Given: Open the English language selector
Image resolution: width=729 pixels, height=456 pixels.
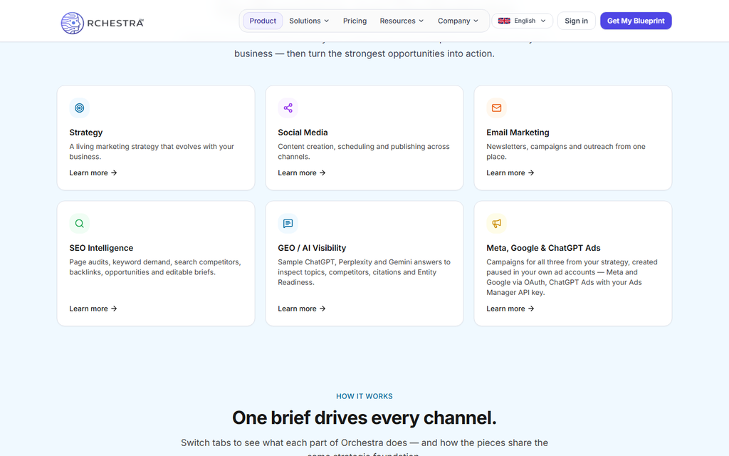Looking at the screenshot, I should coord(523,21).
